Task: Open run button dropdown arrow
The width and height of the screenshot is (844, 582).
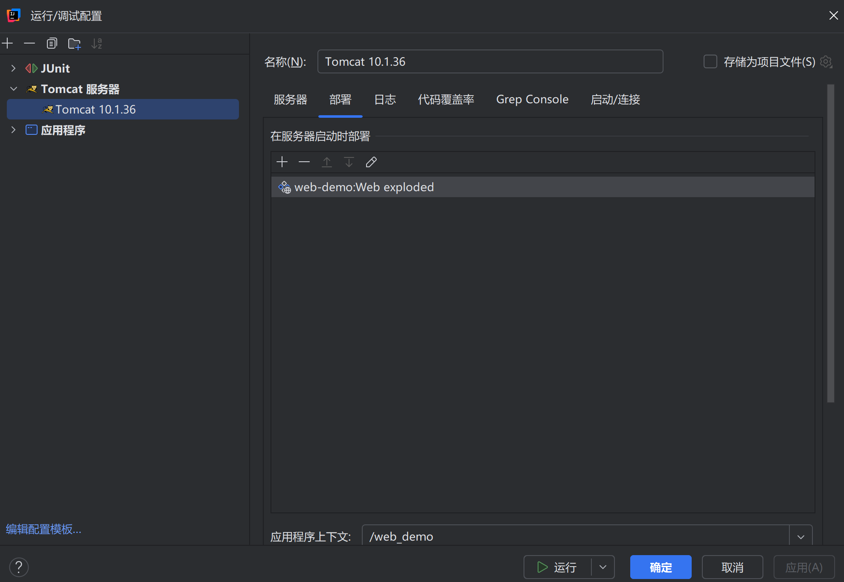Action: pyautogui.click(x=603, y=567)
